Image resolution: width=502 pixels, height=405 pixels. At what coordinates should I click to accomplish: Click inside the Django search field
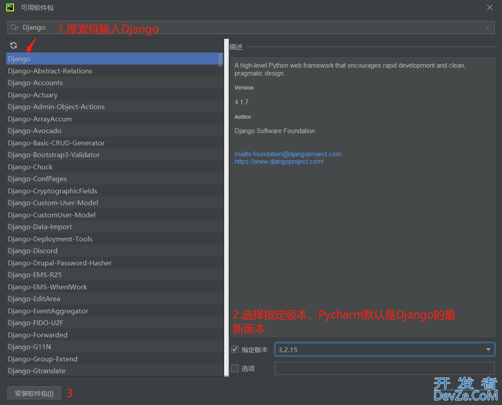(251, 27)
